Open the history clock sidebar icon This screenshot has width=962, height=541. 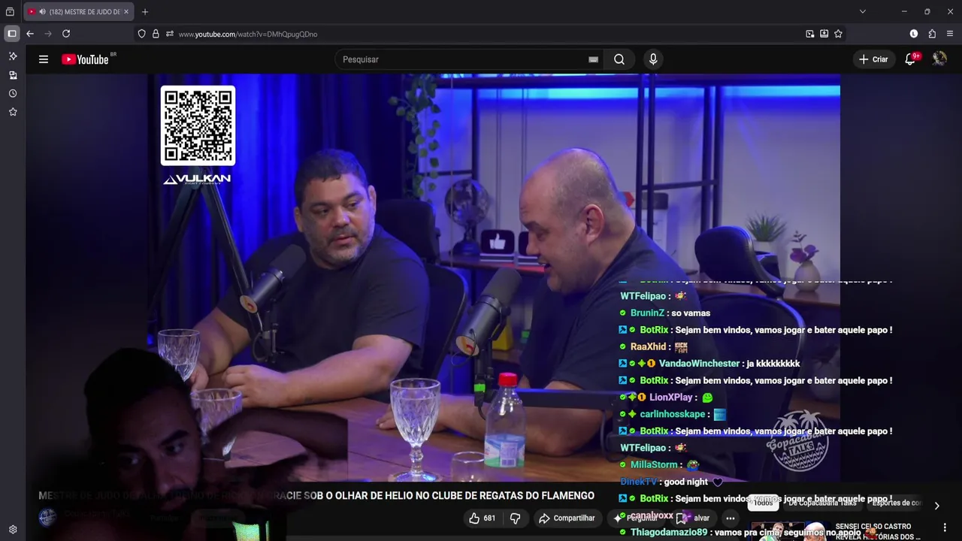pos(13,94)
